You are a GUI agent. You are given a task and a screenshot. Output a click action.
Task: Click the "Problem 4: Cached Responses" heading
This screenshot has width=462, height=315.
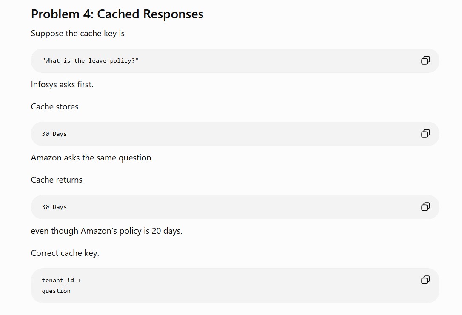[x=117, y=14]
